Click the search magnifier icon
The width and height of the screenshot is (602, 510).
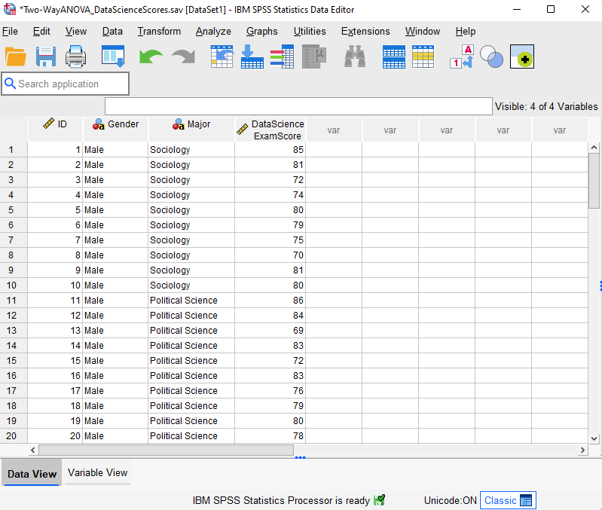pyautogui.click(x=10, y=84)
